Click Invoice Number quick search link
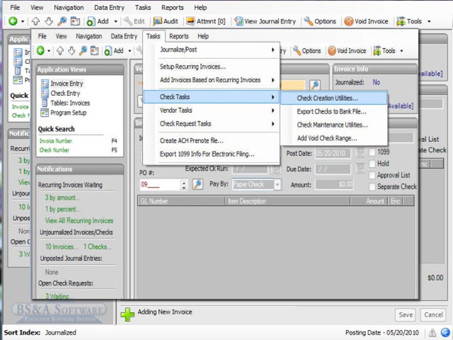Screen dimensions: 453x340 pos(56,141)
